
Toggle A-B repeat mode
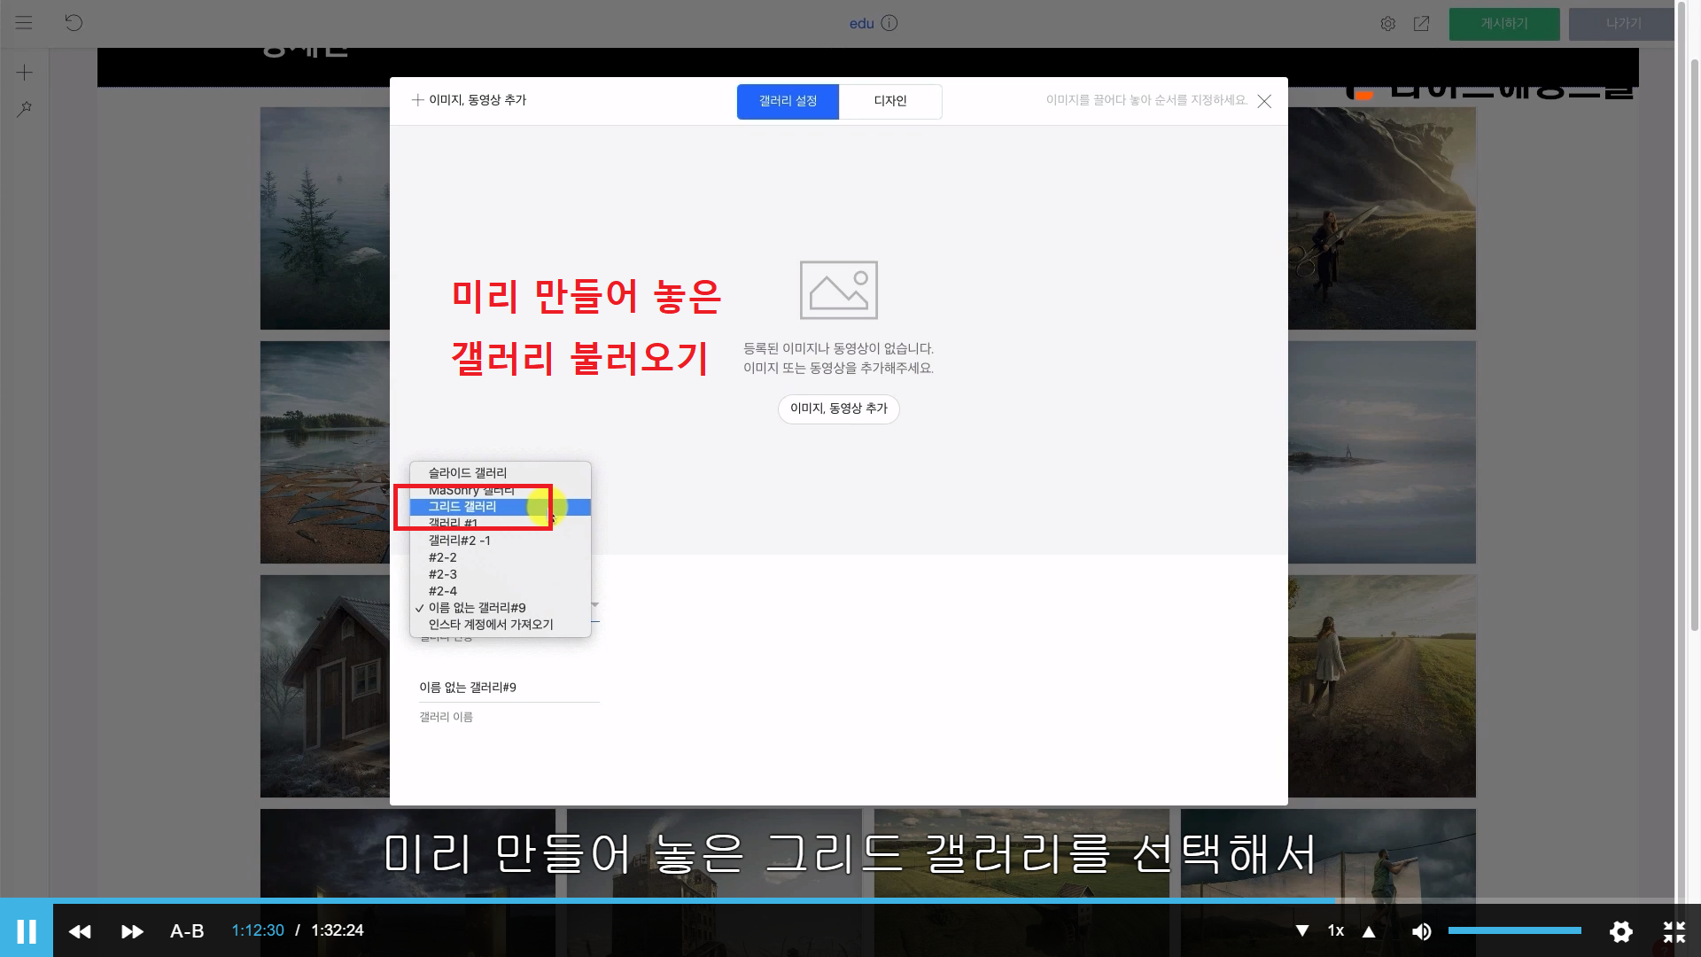point(187,931)
